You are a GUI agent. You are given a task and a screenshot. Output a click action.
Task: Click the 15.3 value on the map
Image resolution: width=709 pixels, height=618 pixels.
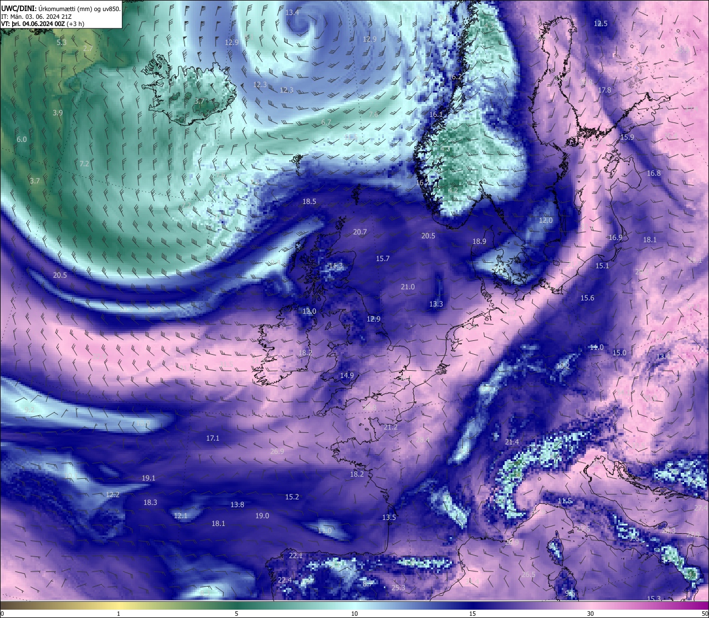654,599
